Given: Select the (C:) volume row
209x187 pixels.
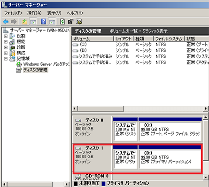Looking at the screenshot, I should coord(140,45).
